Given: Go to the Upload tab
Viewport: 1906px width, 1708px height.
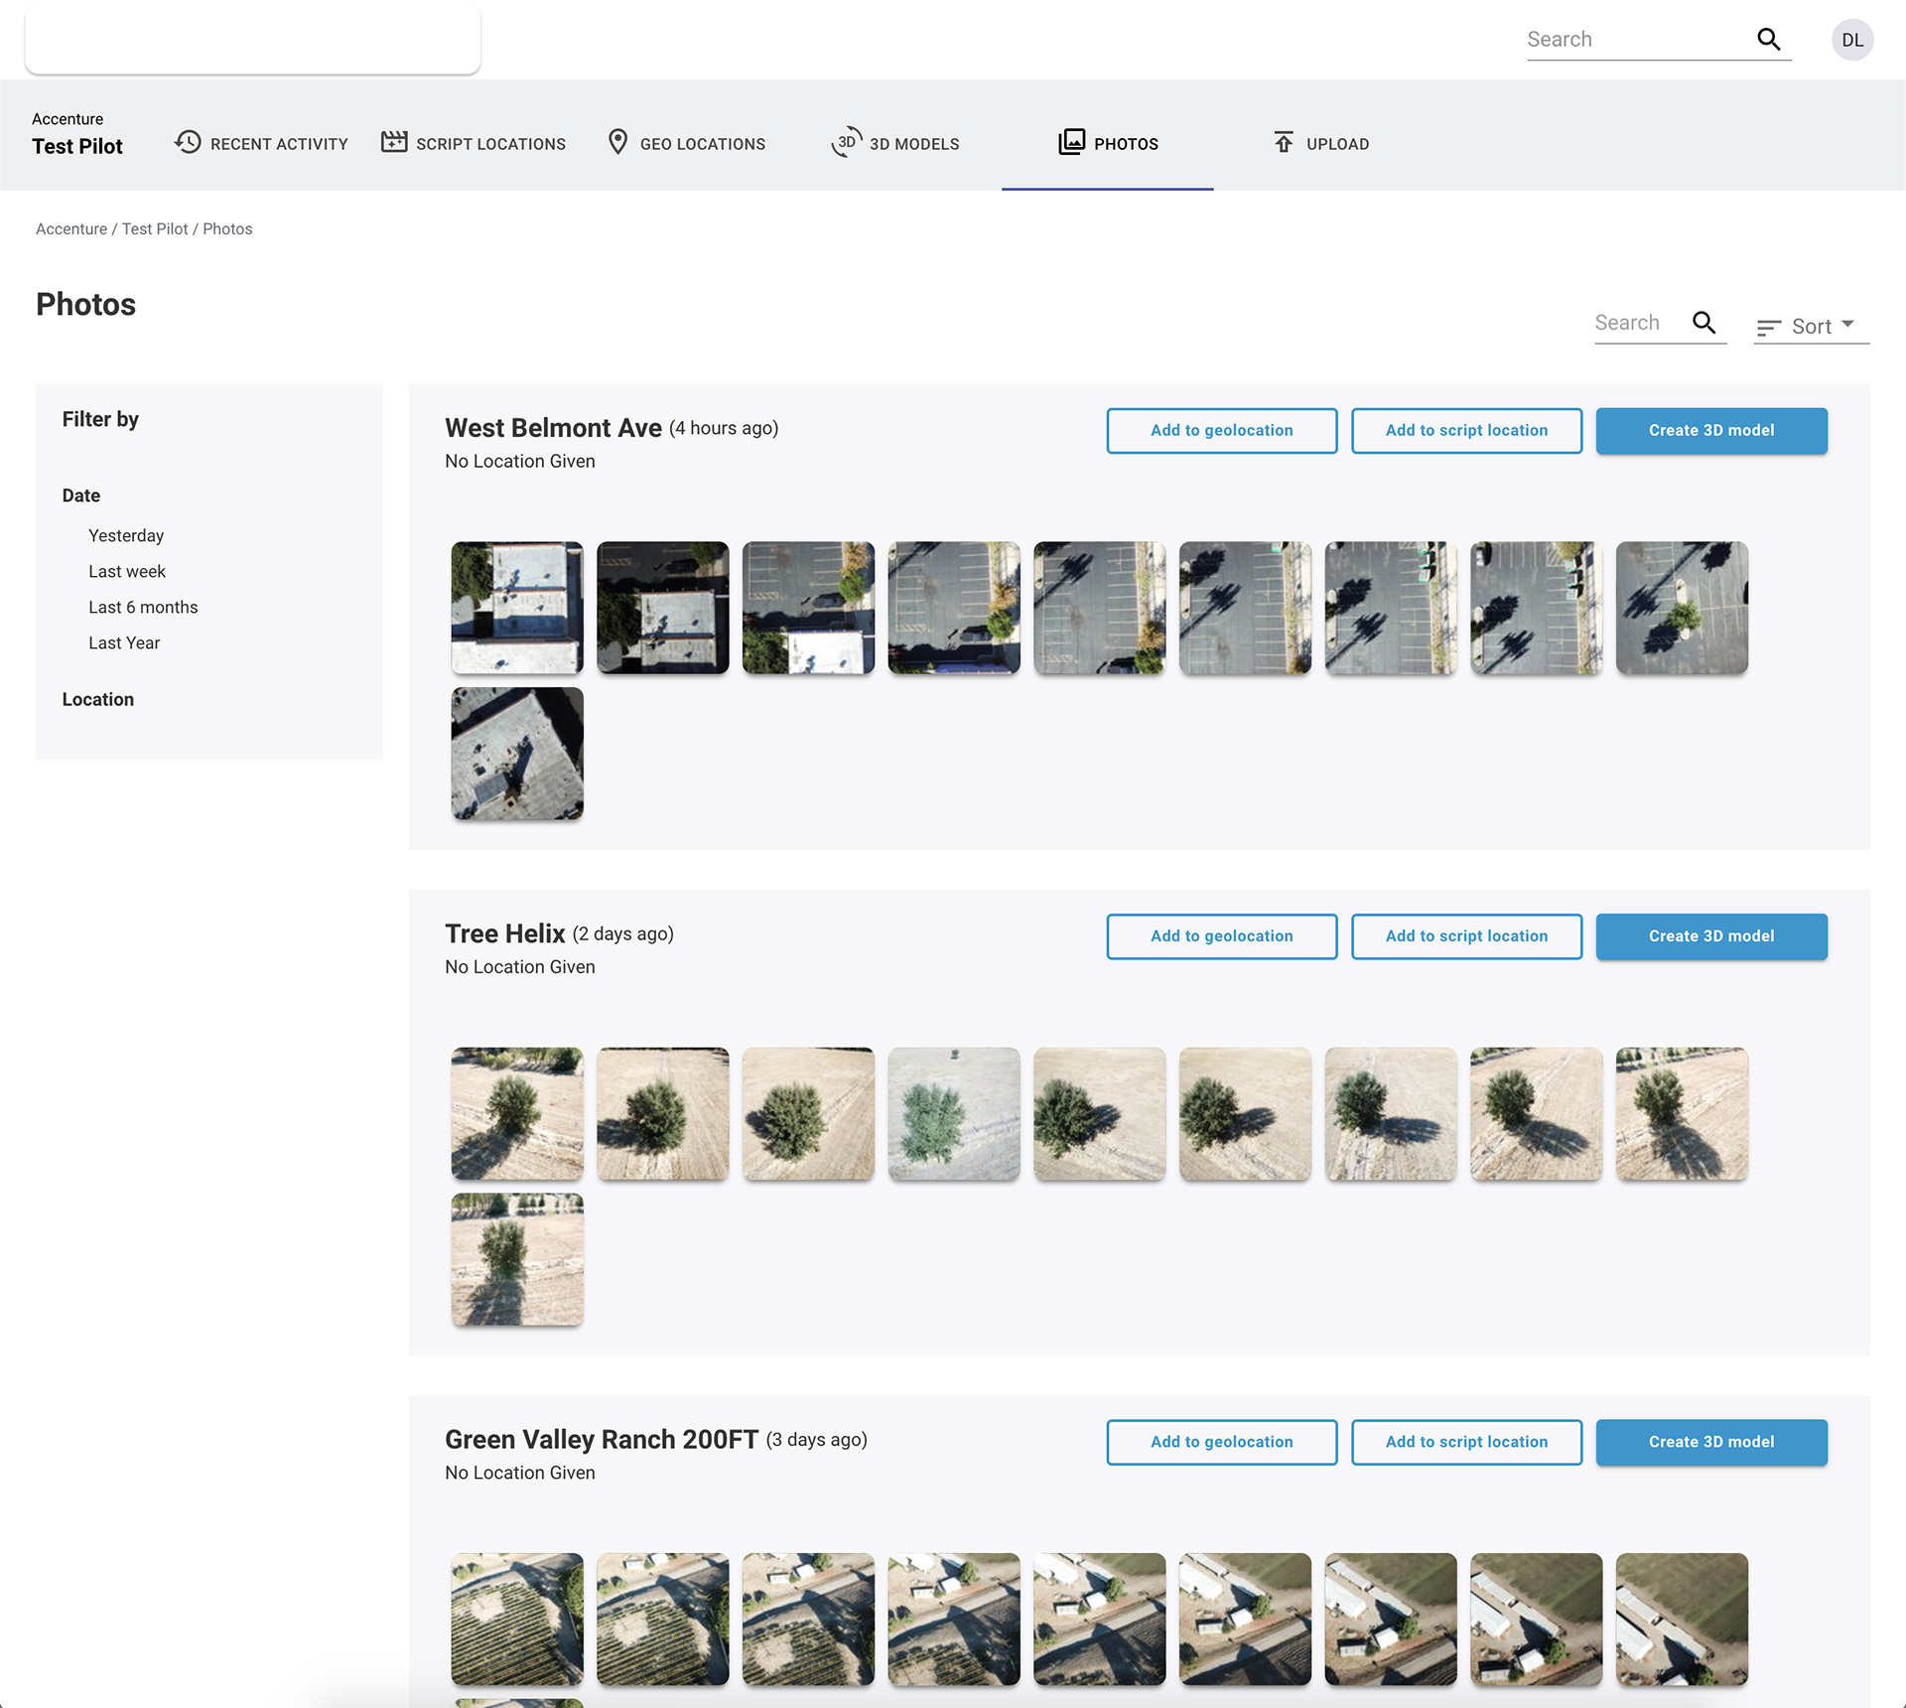Looking at the screenshot, I should tap(1321, 143).
